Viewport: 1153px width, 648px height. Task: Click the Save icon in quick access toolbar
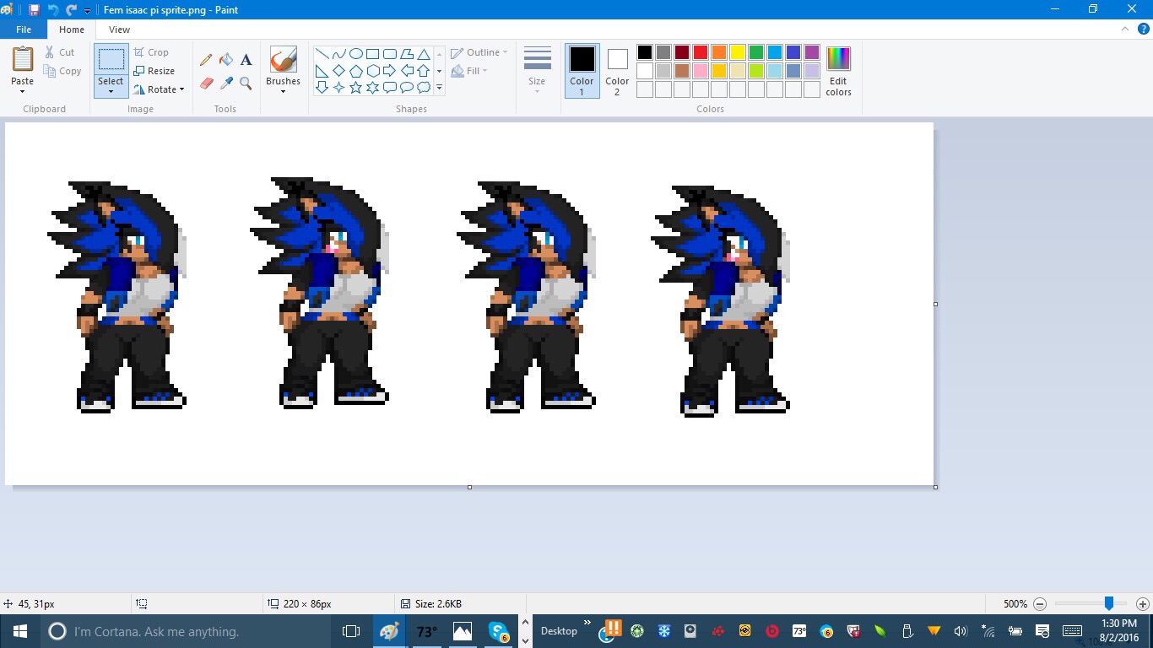coord(34,9)
